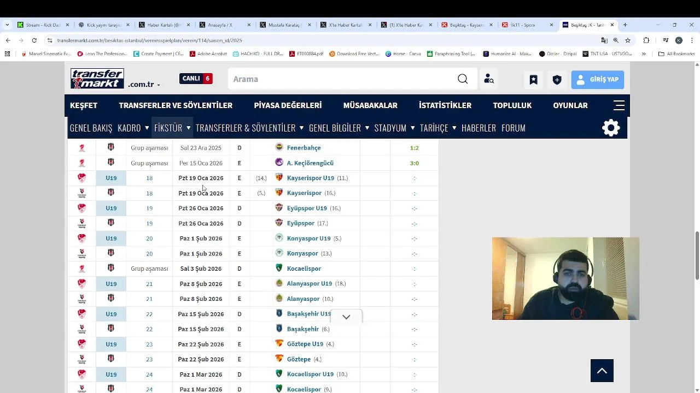The height and width of the screenshot is (393, 700).
Task: Open the browser extensions puzzle icon
Action: pyautogui.click(x=646, y=40)
